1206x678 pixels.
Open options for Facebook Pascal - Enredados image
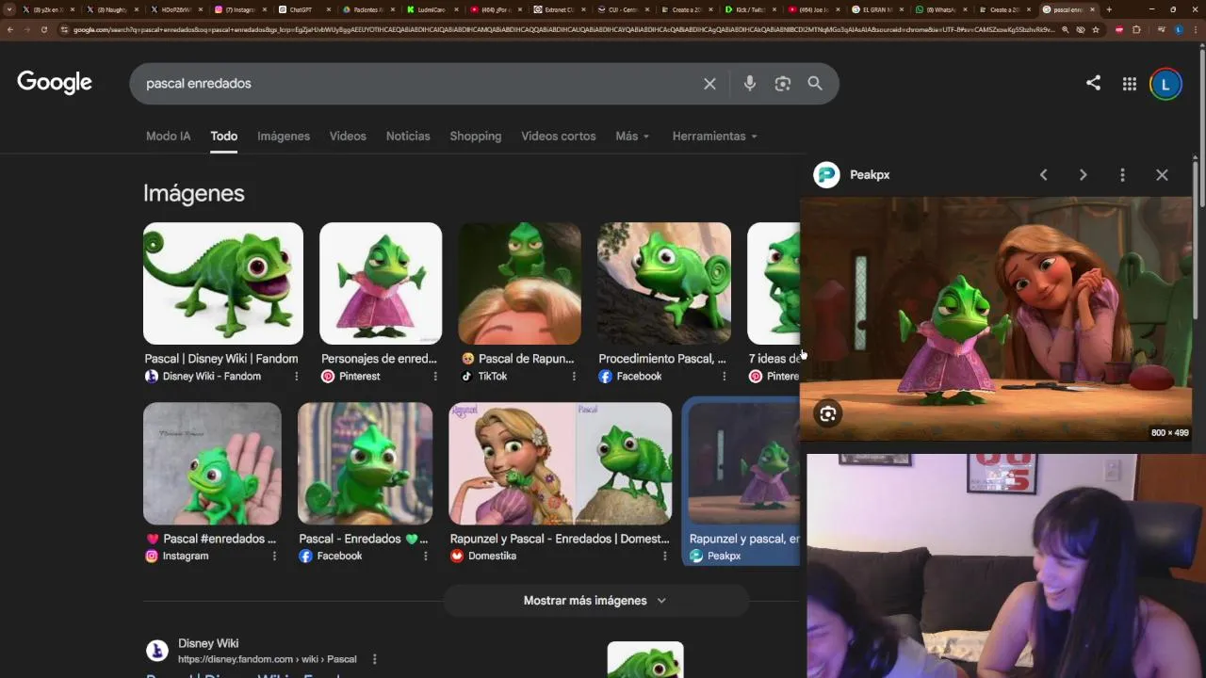coord(426,557)
